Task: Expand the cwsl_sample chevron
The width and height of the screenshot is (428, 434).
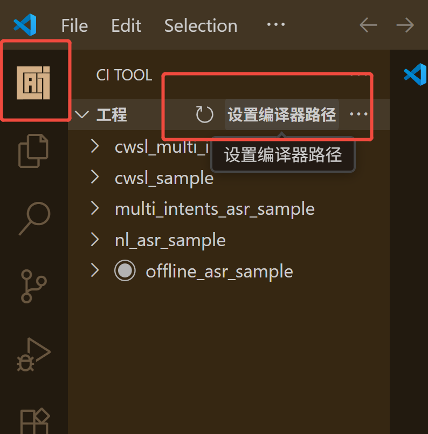Action: coord(95,177)
